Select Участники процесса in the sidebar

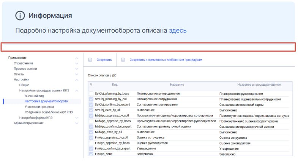pos(39,107)
